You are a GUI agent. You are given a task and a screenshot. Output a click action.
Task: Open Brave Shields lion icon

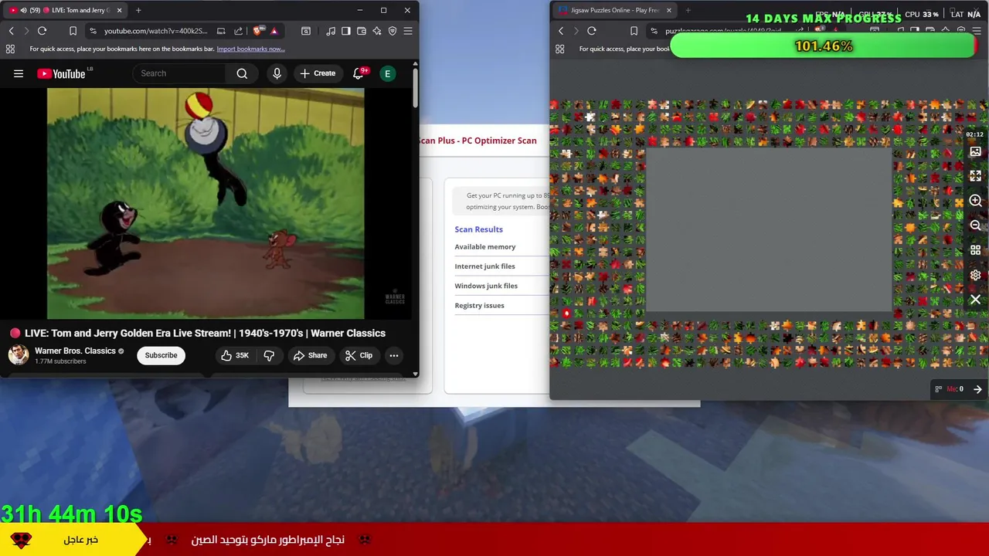click(x=257, y=31)
